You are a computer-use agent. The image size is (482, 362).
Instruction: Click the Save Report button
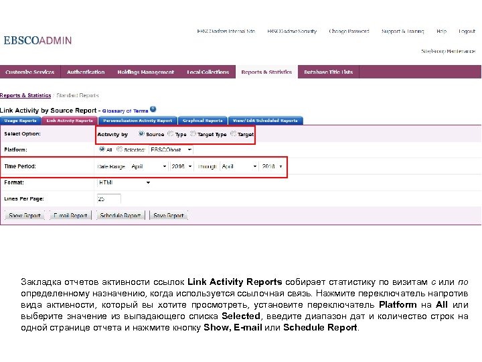(169, 215)
